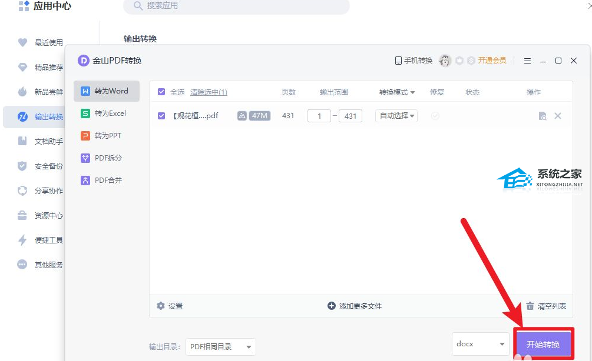Image resolution: width=592 pixels, height=361 pixels.
Task: Click the 431 page count value
Action: (x=288, y=116)
